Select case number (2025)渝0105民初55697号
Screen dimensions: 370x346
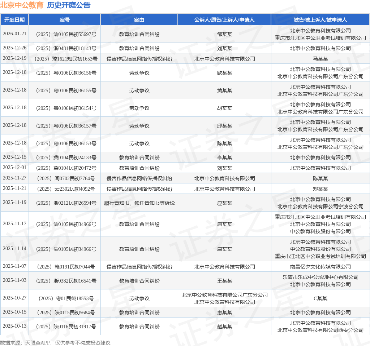click(66, 34)
